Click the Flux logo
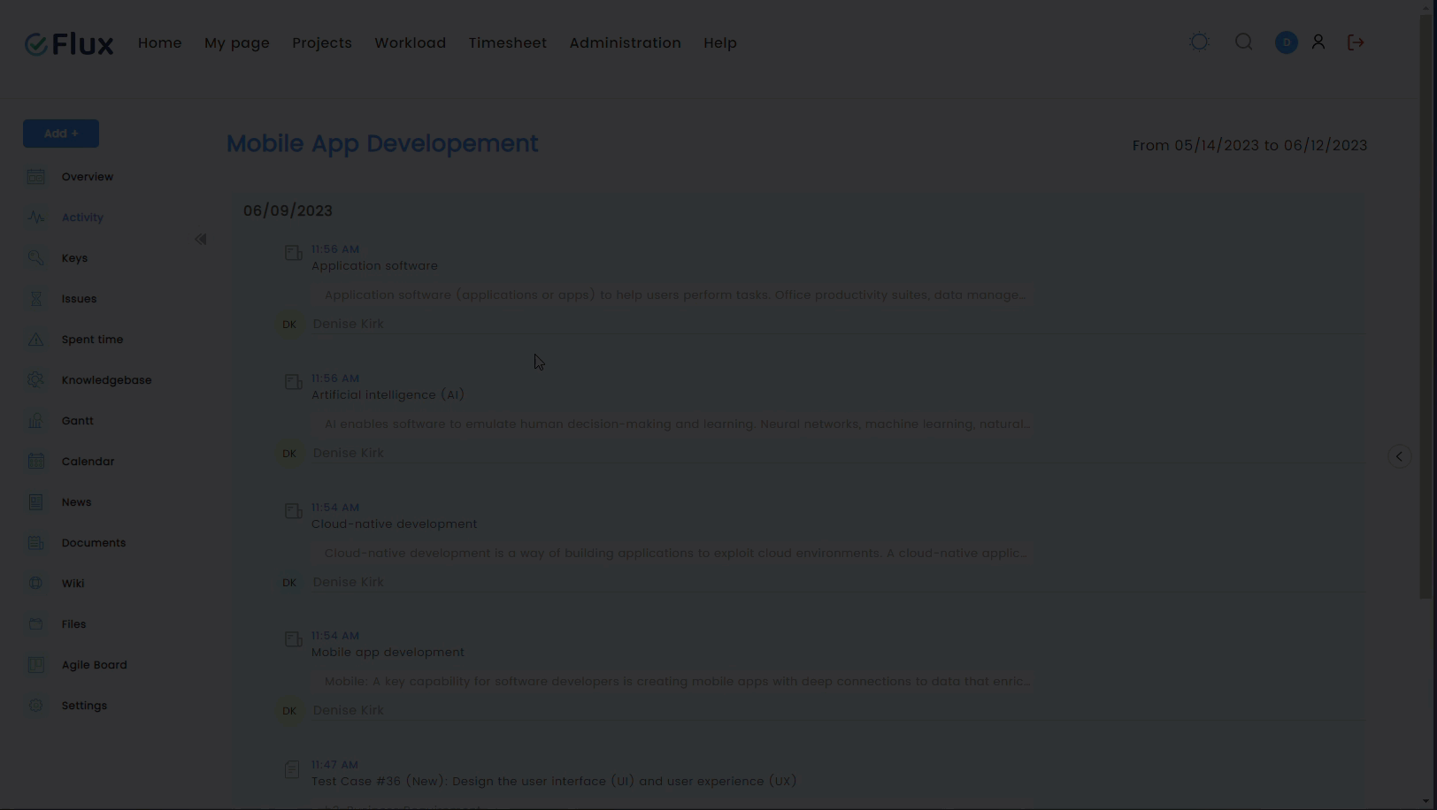Image resolution: width=1437 pixels, height=810 pixels. 69,44
